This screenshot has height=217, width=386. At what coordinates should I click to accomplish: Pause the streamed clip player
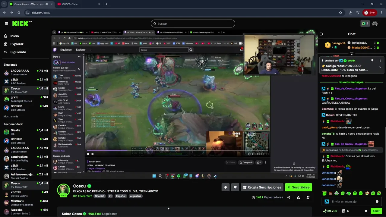[x=88, y=154]
